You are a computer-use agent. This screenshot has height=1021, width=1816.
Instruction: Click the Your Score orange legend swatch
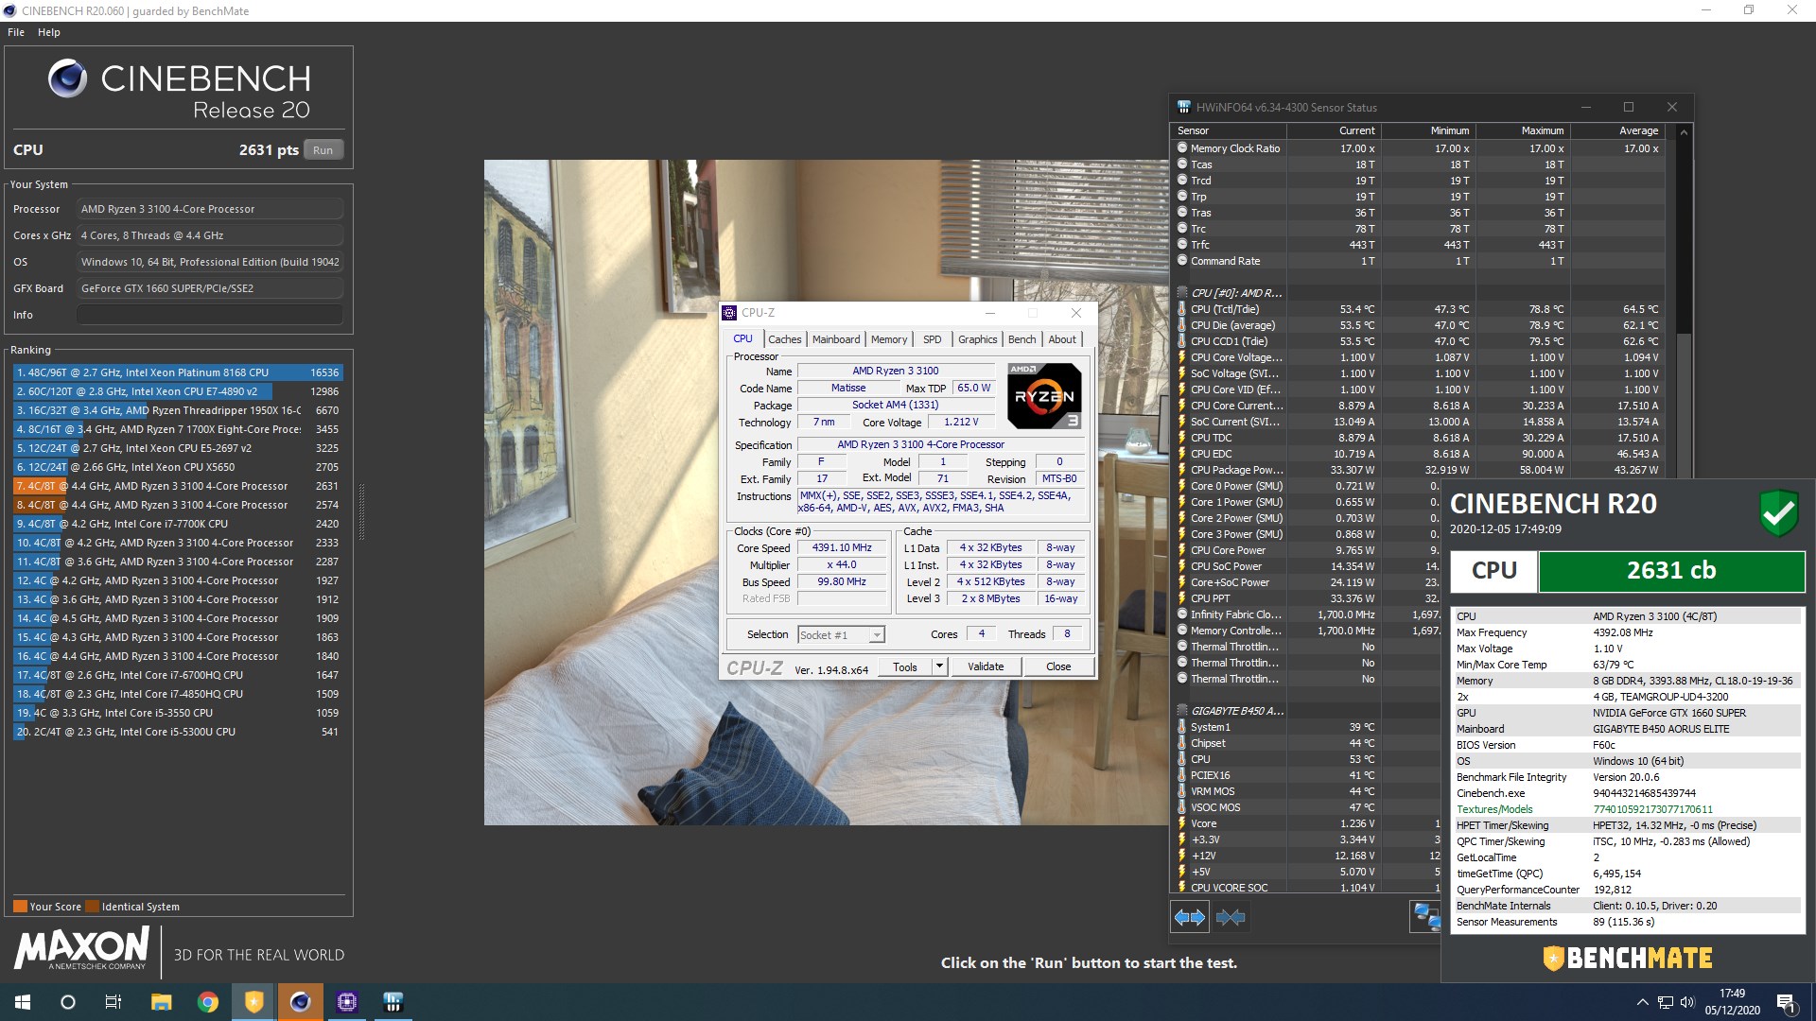[x=20, y=907]
